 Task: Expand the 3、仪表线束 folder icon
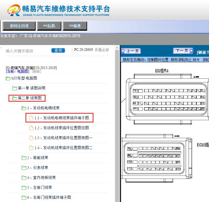point(24,168)
